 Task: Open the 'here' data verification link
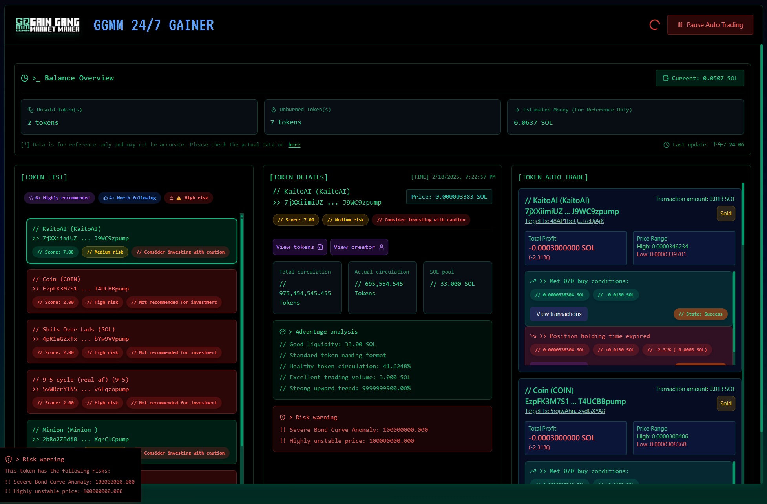tap(294, 144)
